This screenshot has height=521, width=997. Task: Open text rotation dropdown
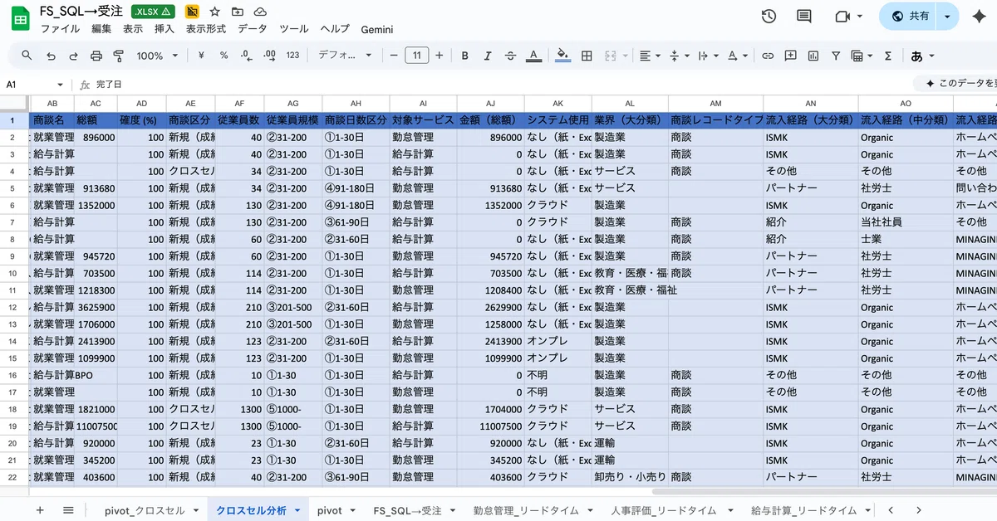737,56
